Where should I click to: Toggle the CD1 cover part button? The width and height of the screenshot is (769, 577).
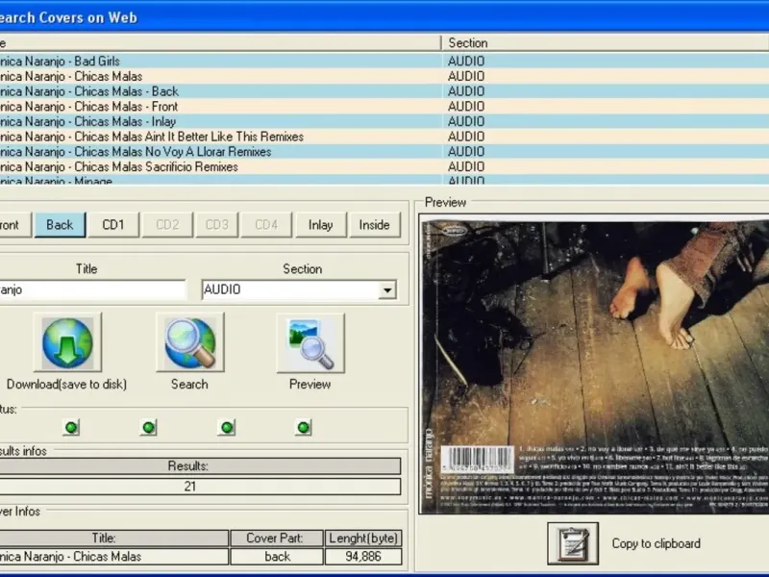click(x=113, y=225)
